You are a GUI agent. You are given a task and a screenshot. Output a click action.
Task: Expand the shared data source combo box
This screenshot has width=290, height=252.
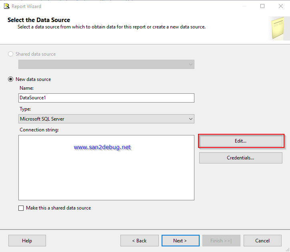pyautogui.click(x=106, y=65)
